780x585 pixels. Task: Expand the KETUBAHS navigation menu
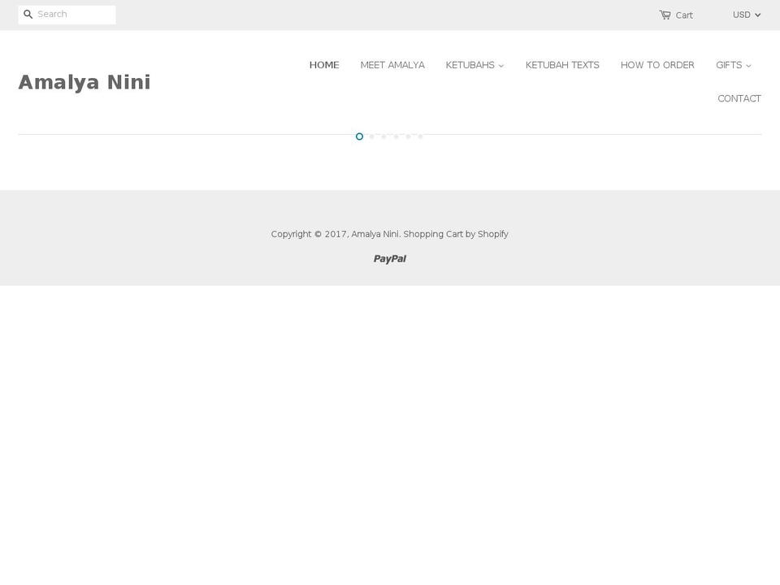474,65
